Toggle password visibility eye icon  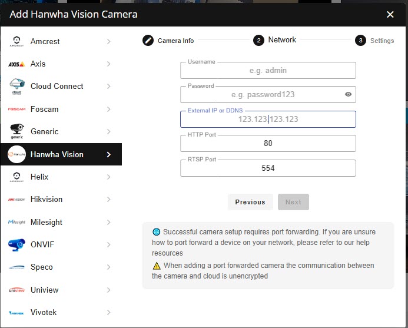tap(348, 94)
